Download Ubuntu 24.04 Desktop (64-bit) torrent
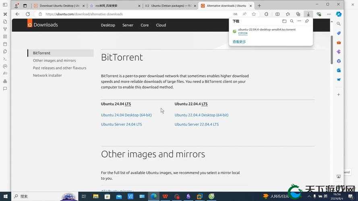 tap(126, 115)
